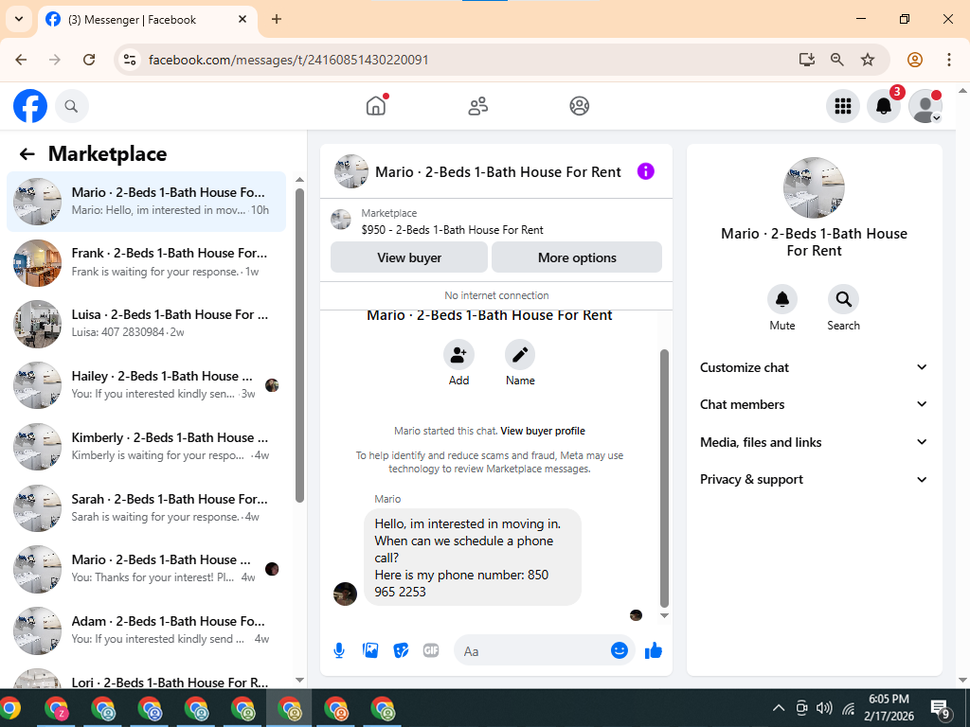Open Chrome profile icon

click(915, 60)
